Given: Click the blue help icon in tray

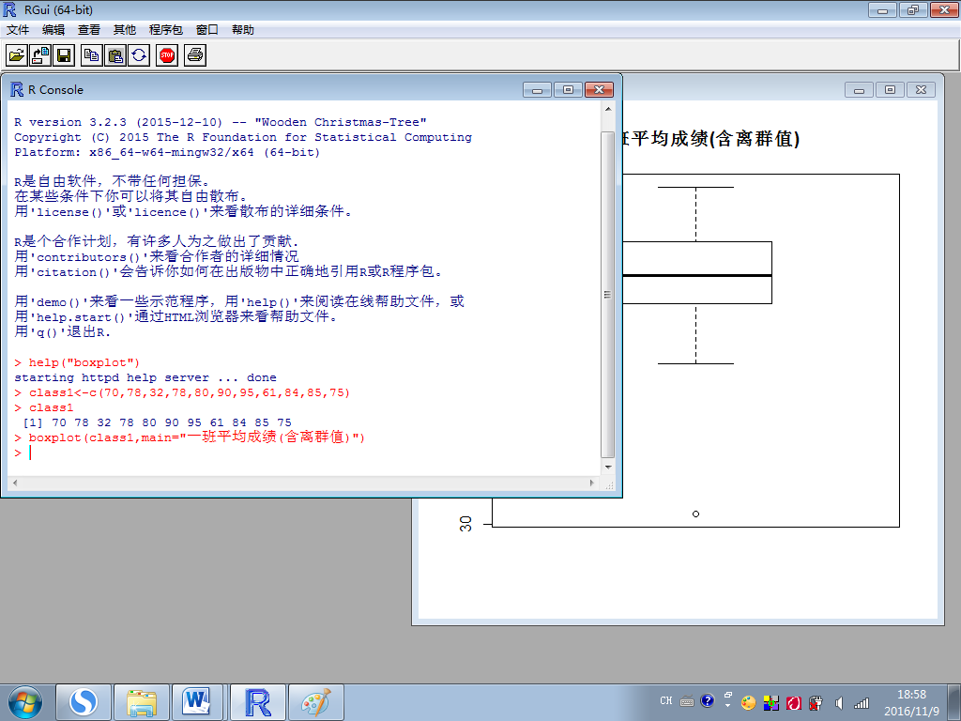Looking at the screenshot, I should pyautogui.click(x=708, y=700).
